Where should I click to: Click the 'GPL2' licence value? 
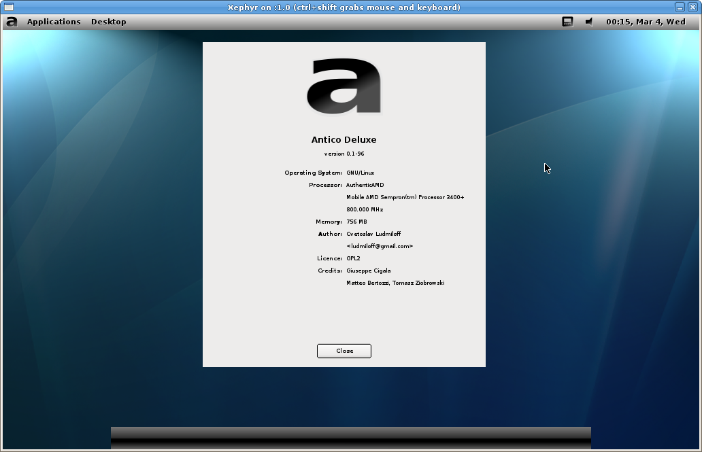tap(353, 258)
